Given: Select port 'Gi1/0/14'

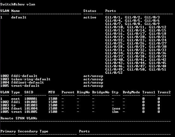Looking at the screenshot, I should 136,30.
